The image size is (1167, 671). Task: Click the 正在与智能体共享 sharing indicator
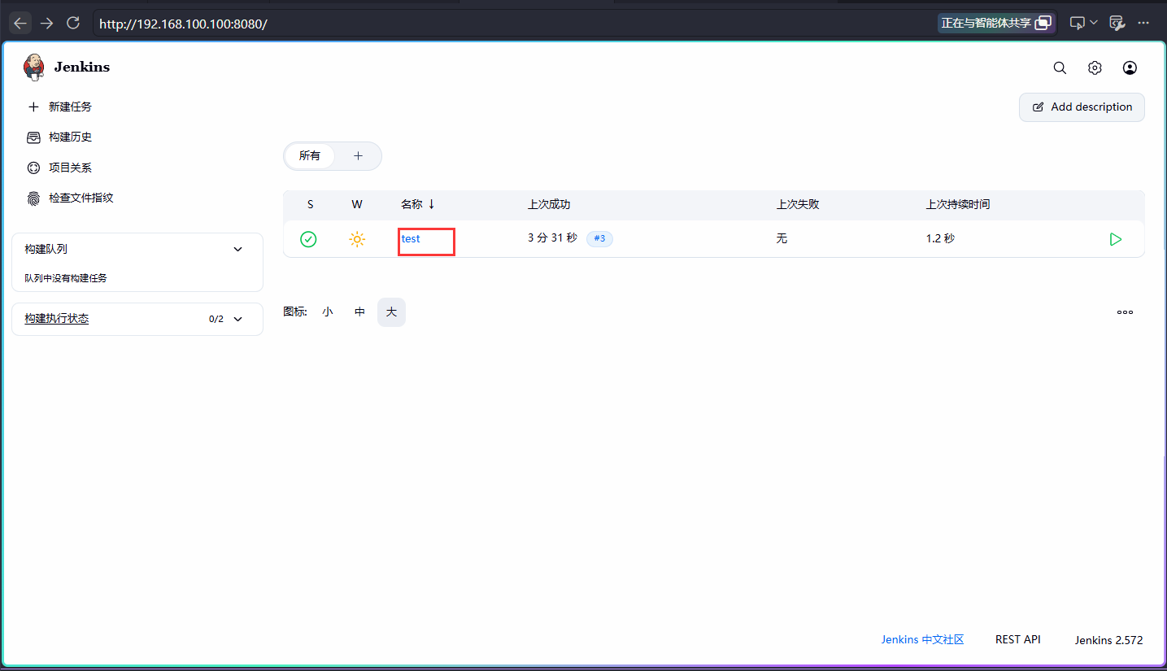[996, 23]
